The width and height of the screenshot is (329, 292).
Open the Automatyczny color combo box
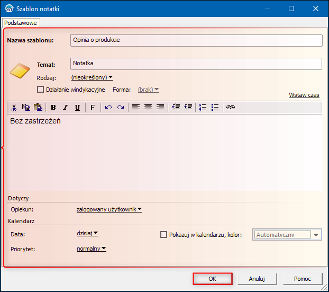287,235
